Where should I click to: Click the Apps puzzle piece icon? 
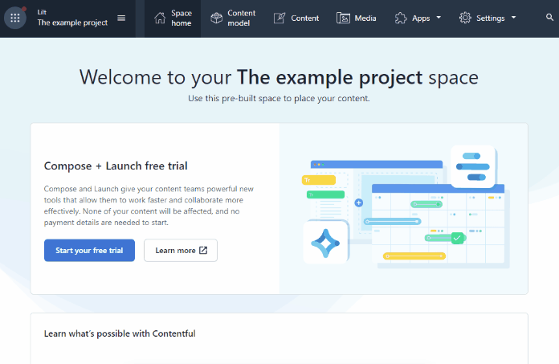pos(401,18)
